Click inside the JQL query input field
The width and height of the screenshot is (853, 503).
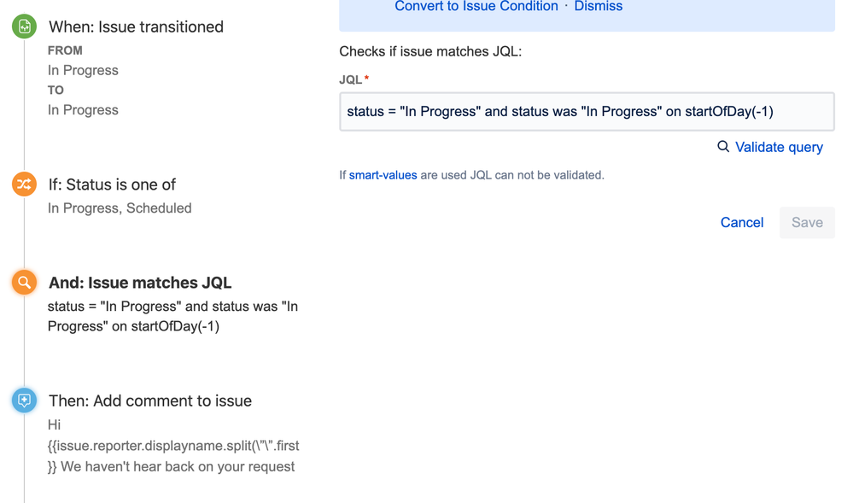[x=586, y=111]
